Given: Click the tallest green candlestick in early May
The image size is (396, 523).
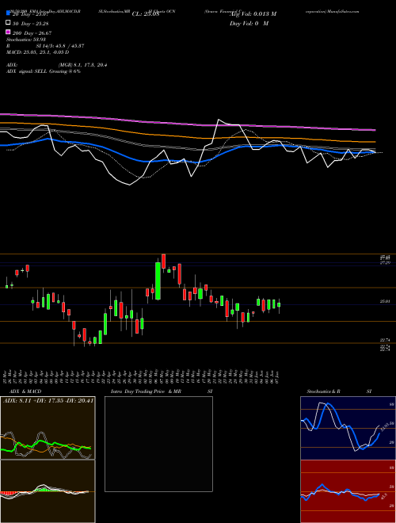Looking at the screenshot, I should pyautogui.click(x=158, y=281).
